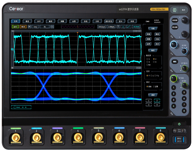The width and height of the screenshot is (193, 151).
Task: Select the Ext trigger source option
Action: pos(148,65)
